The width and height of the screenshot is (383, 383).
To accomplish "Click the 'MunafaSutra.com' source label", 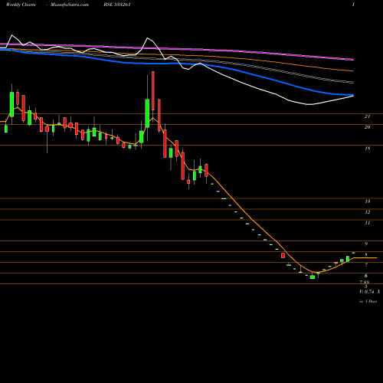I will [70, 5].
